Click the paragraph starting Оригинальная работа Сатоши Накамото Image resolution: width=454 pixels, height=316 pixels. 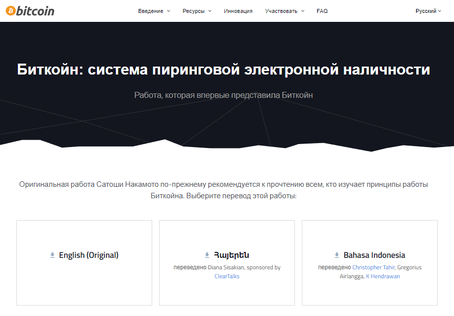[x=224, y=190]
